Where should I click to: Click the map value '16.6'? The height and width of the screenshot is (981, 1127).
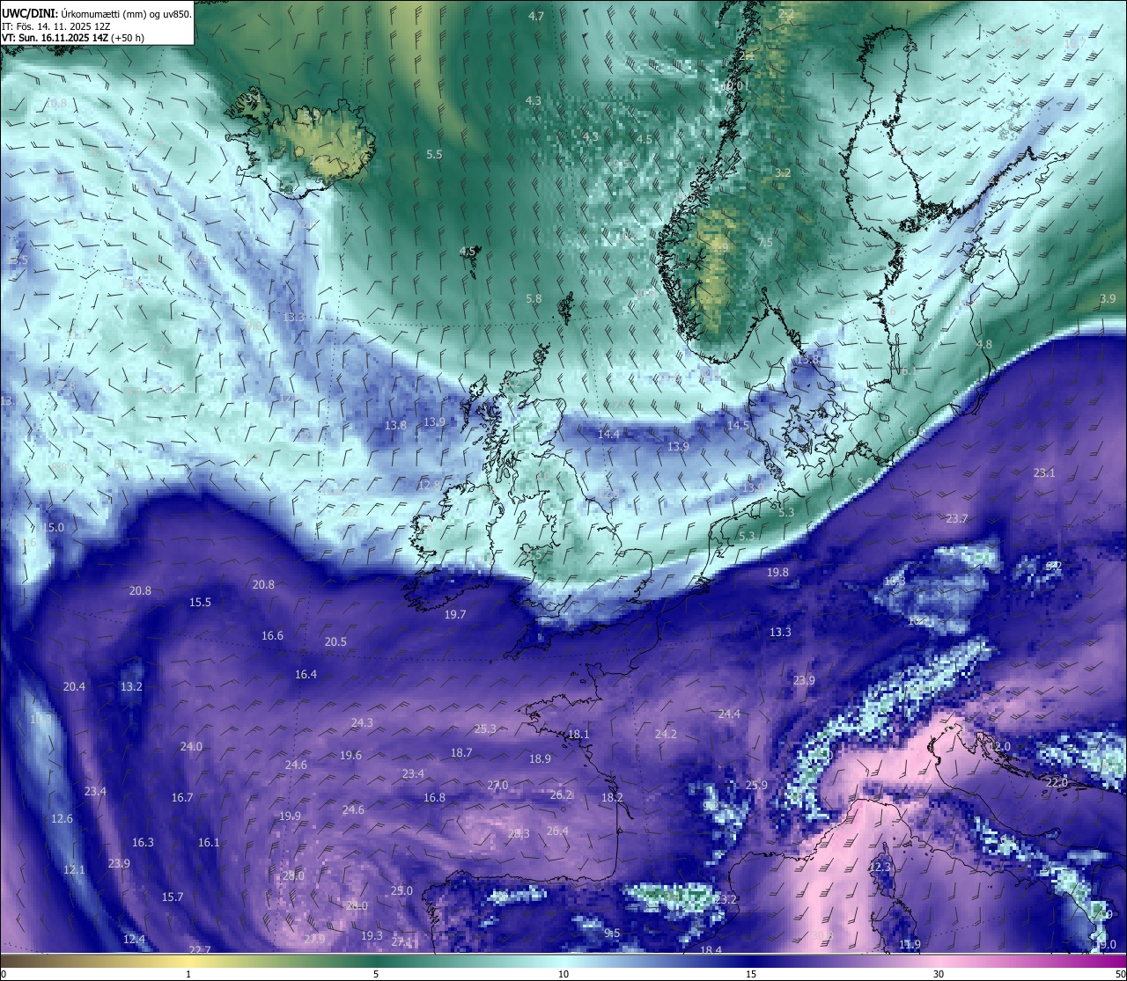[272, 635]
